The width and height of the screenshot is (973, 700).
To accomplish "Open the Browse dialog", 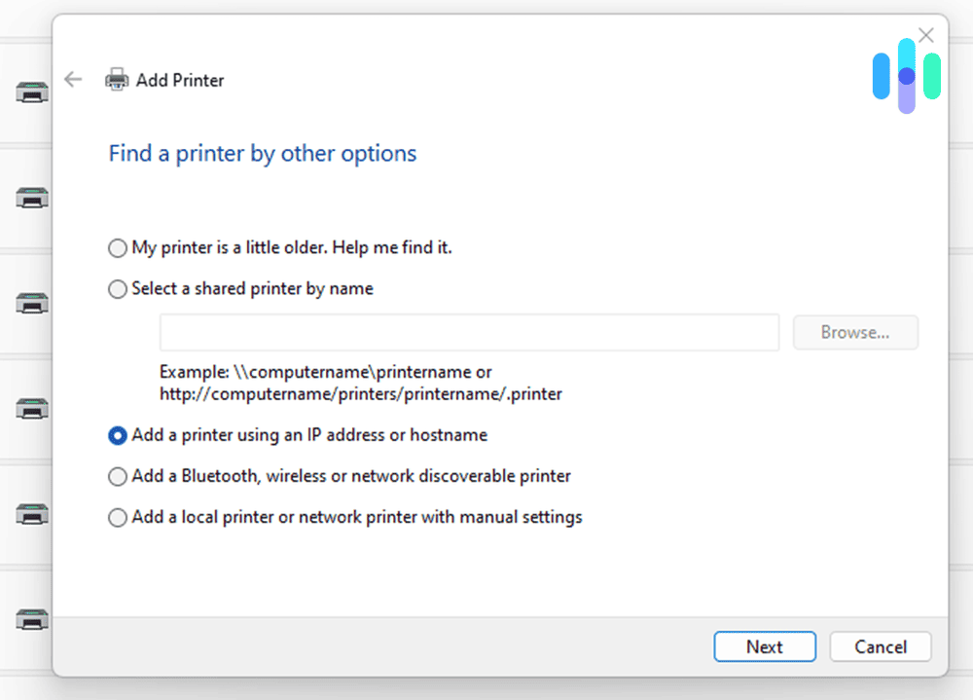I will tap(855, 332).
